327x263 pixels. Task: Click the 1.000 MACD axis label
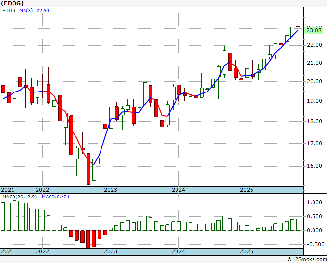click(314, 202)
